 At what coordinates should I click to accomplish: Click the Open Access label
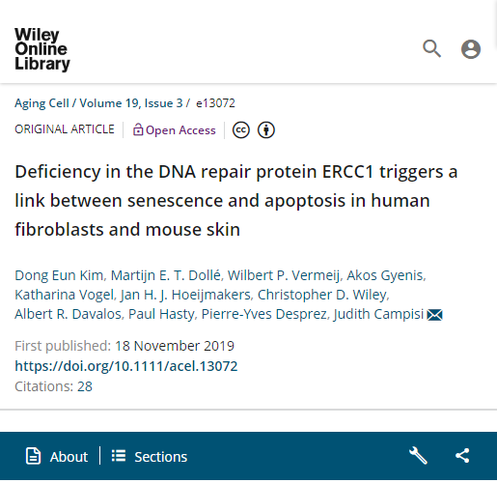tap(174, 130)
